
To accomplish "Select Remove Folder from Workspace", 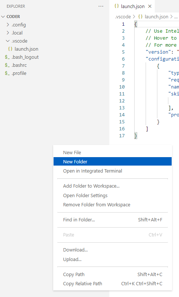I will click(113, 205).
